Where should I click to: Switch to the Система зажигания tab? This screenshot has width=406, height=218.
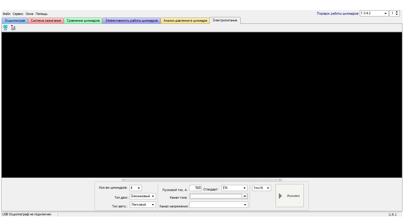click(x=46, y=21)
